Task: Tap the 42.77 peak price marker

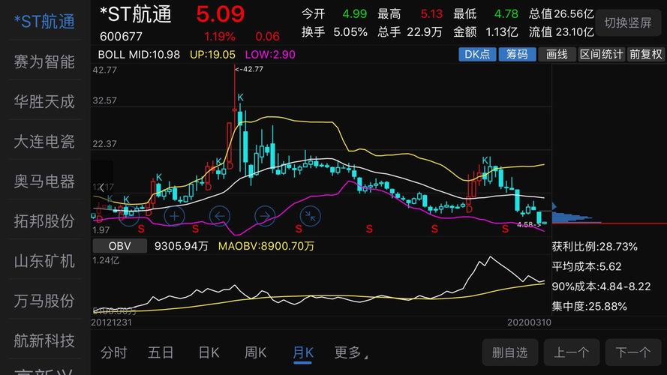Action: click(249, 69)
